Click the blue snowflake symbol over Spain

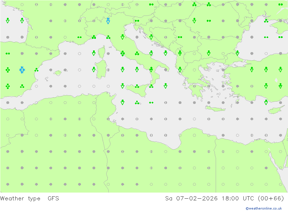point(22,70)
